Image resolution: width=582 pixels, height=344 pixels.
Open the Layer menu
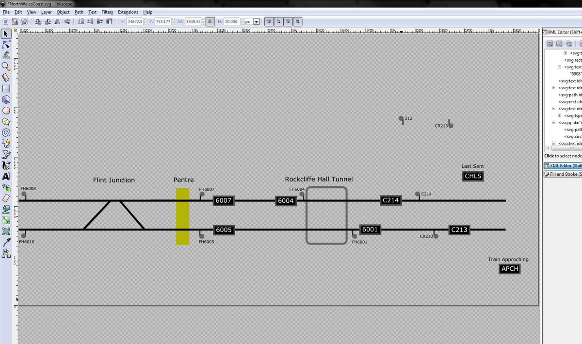tap(47, 12)
